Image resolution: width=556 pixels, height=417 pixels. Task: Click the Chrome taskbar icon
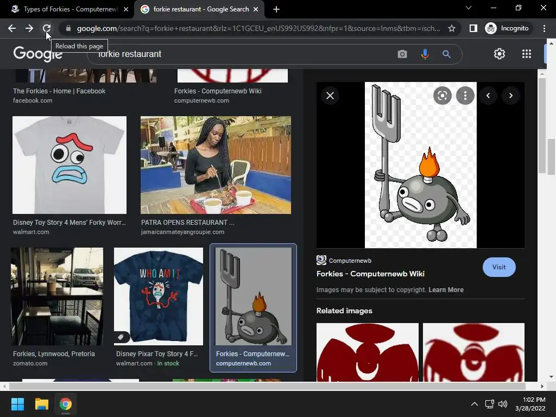[x=66, y=404]
